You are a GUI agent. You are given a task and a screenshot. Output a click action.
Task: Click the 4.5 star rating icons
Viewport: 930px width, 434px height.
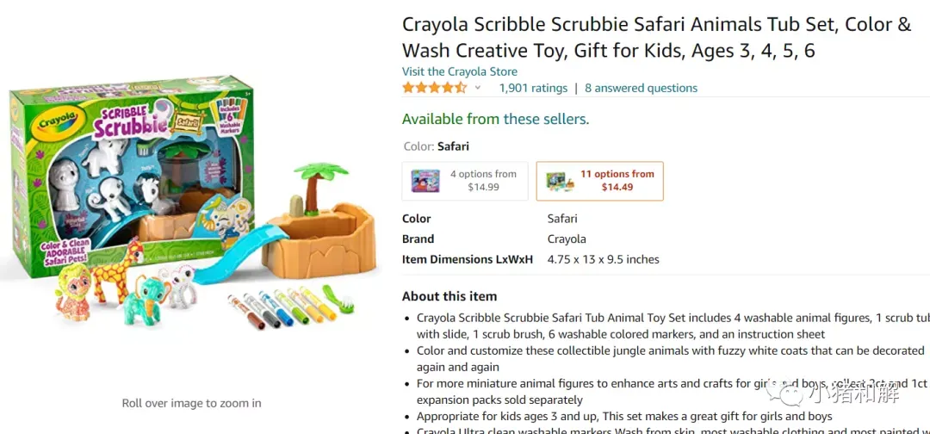pos(435,89)
